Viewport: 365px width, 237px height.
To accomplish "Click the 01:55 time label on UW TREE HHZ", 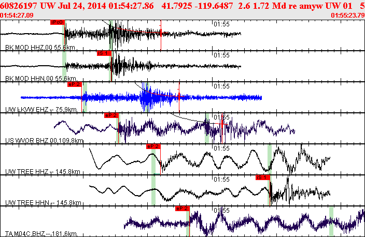I will click(221, 148).
